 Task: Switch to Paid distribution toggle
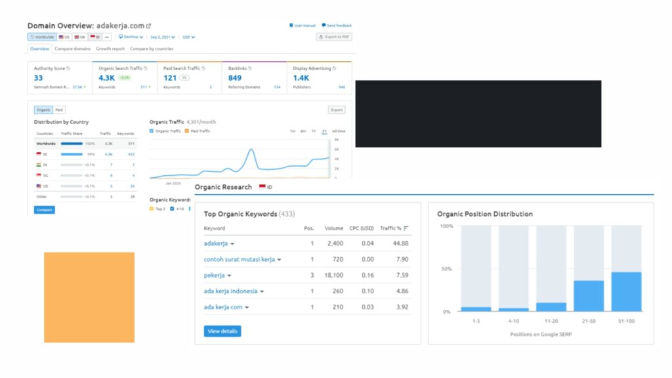click(59, 110)
